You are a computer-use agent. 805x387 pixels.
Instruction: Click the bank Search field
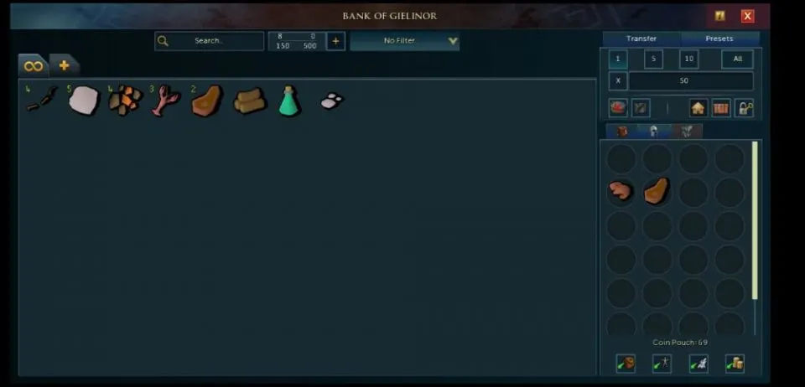click(209, 41)
